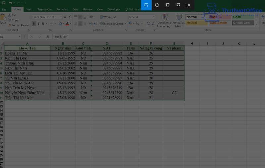Open Conditional Formatting menu
The width and height of the screenshot is (265, 168).
click(164, 21)
